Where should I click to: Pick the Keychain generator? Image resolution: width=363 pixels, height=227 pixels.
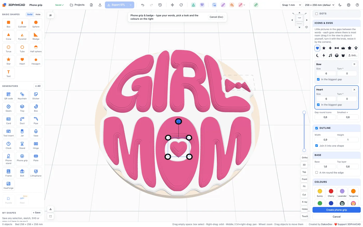[x=22, y=95]
